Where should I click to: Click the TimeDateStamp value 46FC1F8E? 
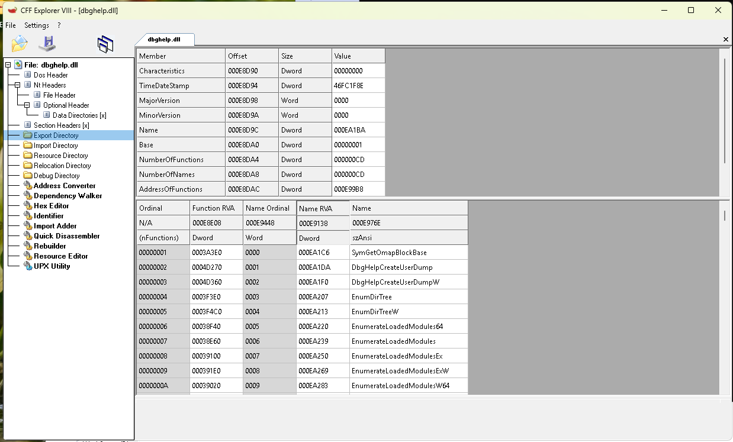[x=359, y=85]
